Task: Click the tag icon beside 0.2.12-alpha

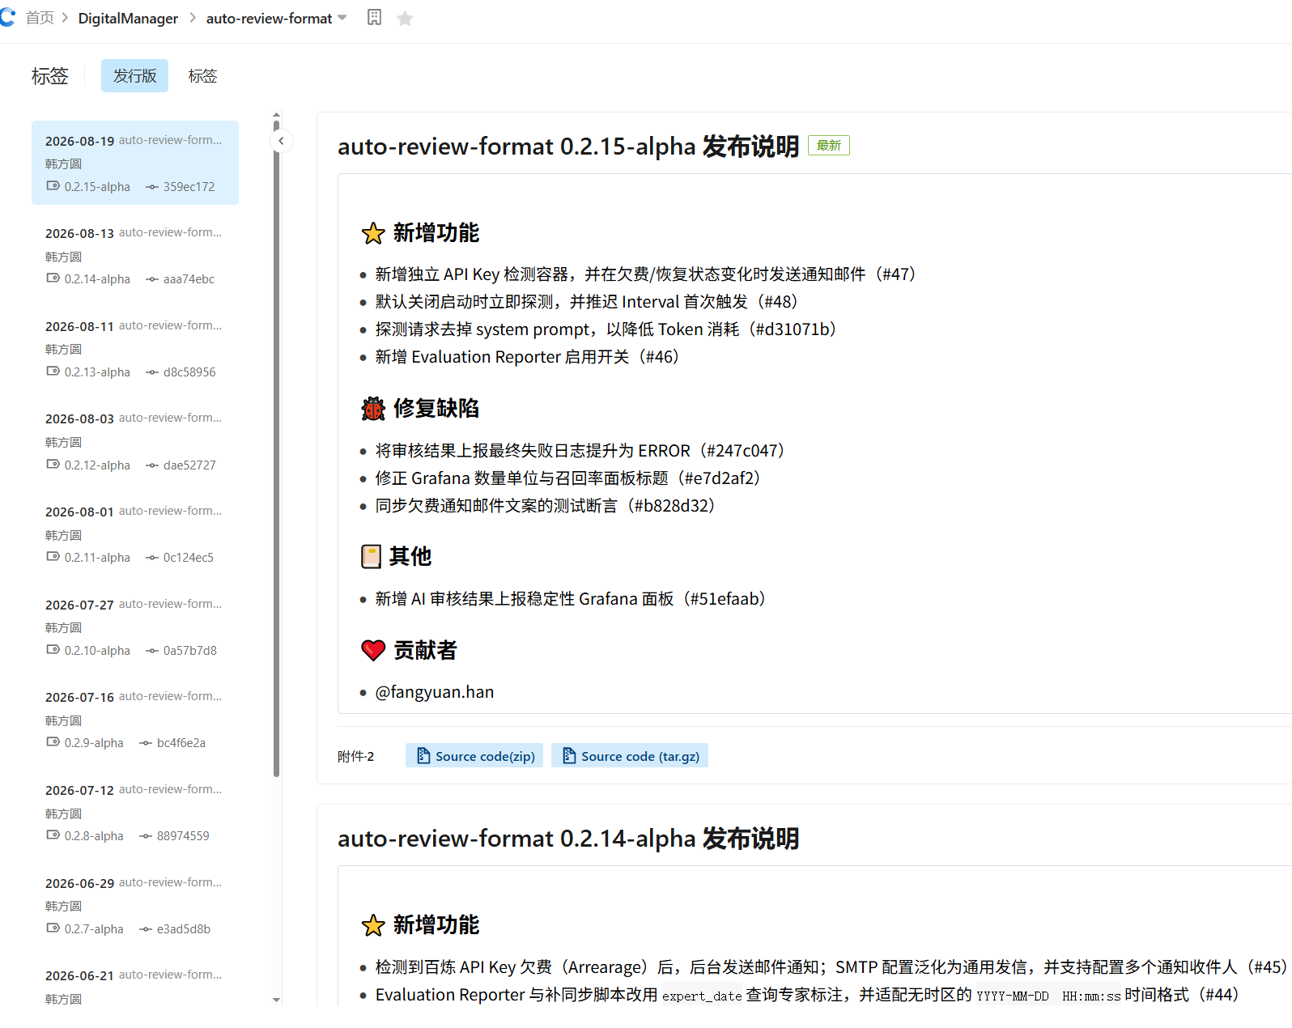Action: (53, 465)
